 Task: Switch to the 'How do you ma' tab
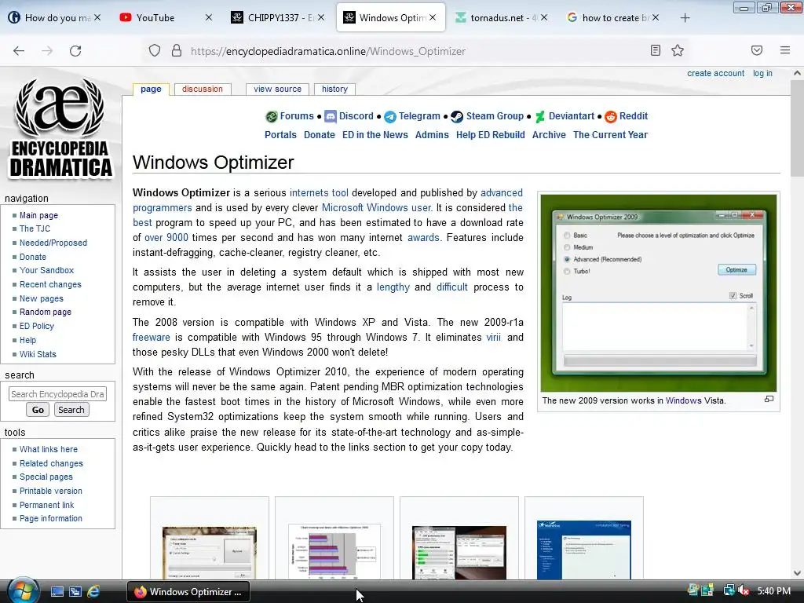click(x=55, y=17)
